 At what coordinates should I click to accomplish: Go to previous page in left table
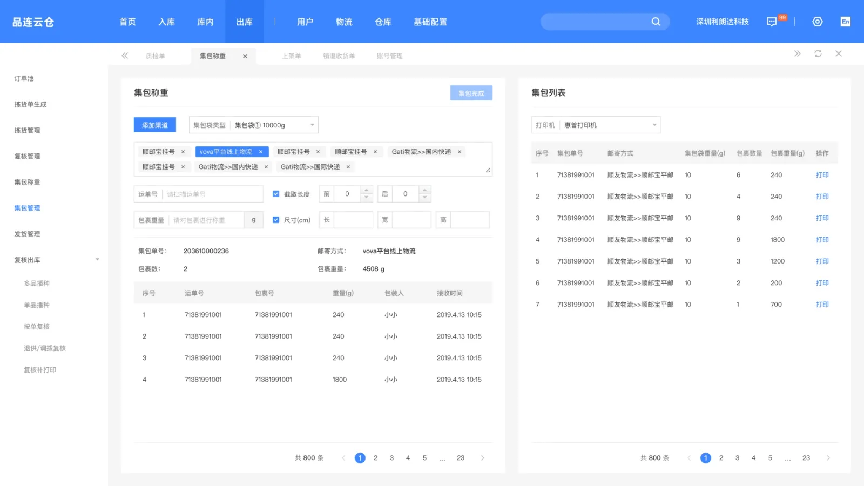point(343,458)
